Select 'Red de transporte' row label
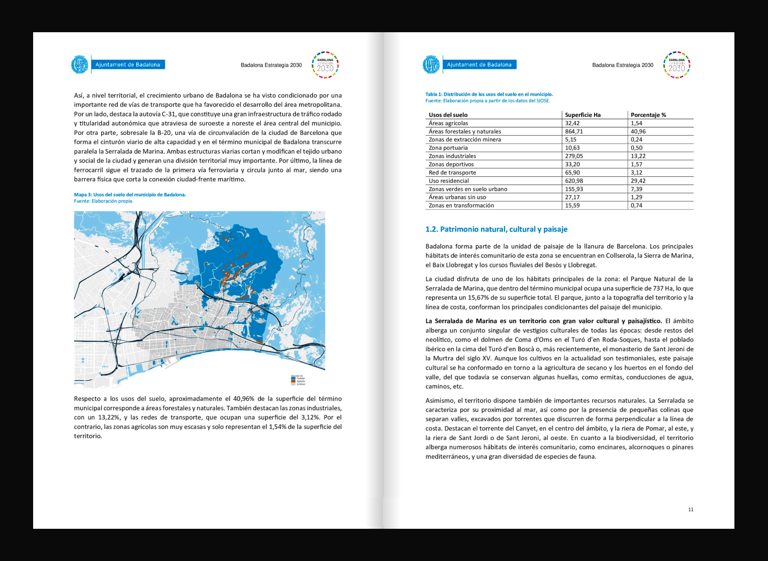This screenshot has height=561, width=768. pyautogui.click(x=452, y=173)
